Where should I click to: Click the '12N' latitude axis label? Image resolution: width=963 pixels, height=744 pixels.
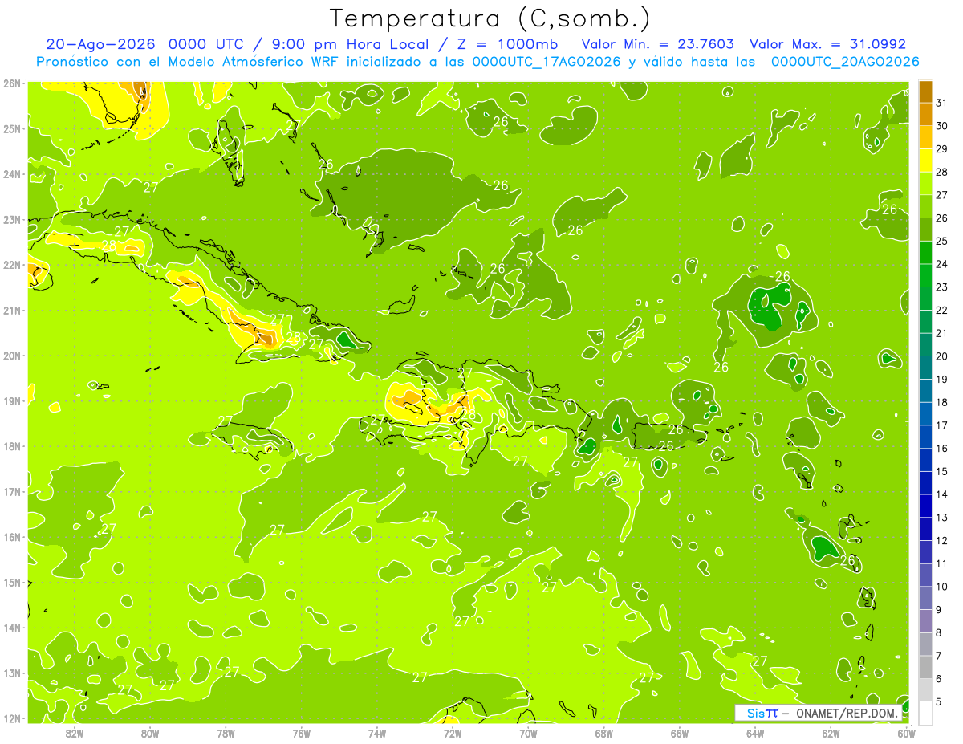[x=11, y=718]
